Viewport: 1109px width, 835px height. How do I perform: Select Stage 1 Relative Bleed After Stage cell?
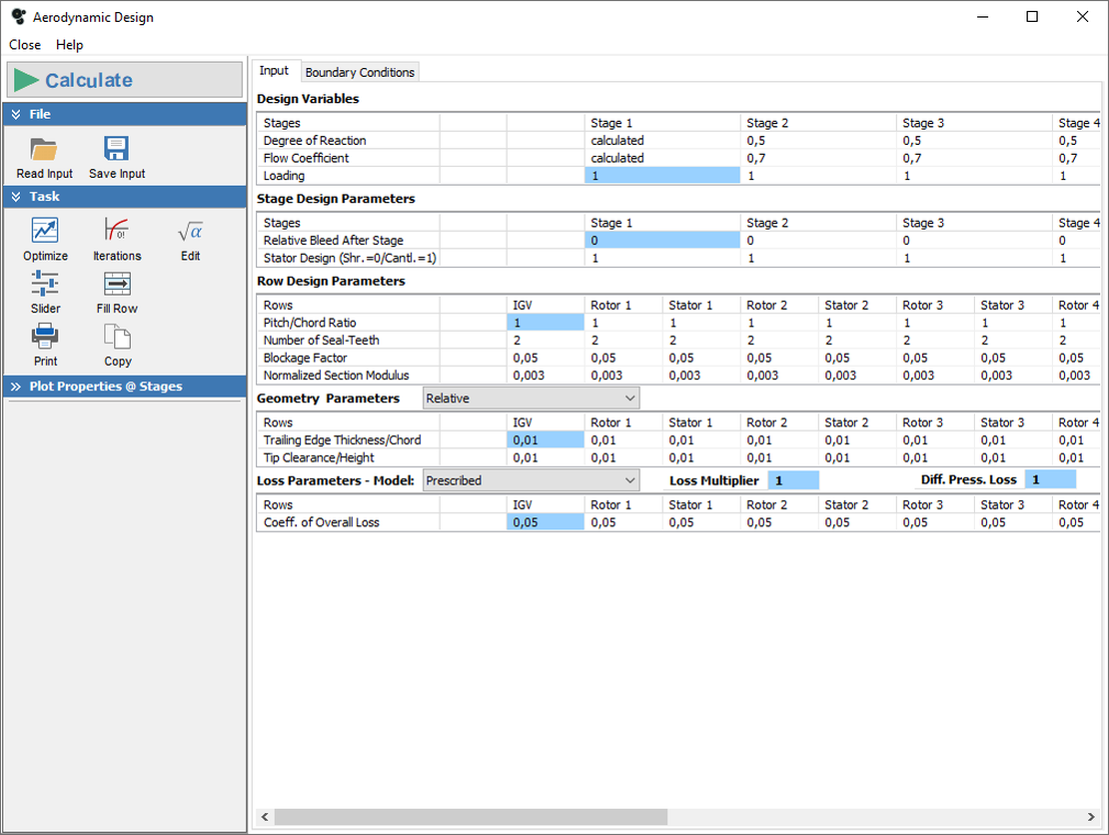[662, 241]
